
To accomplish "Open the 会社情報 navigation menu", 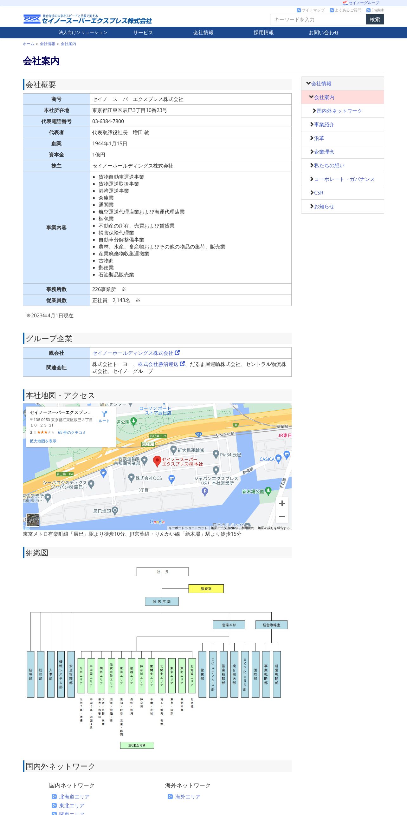I will 203,32.
